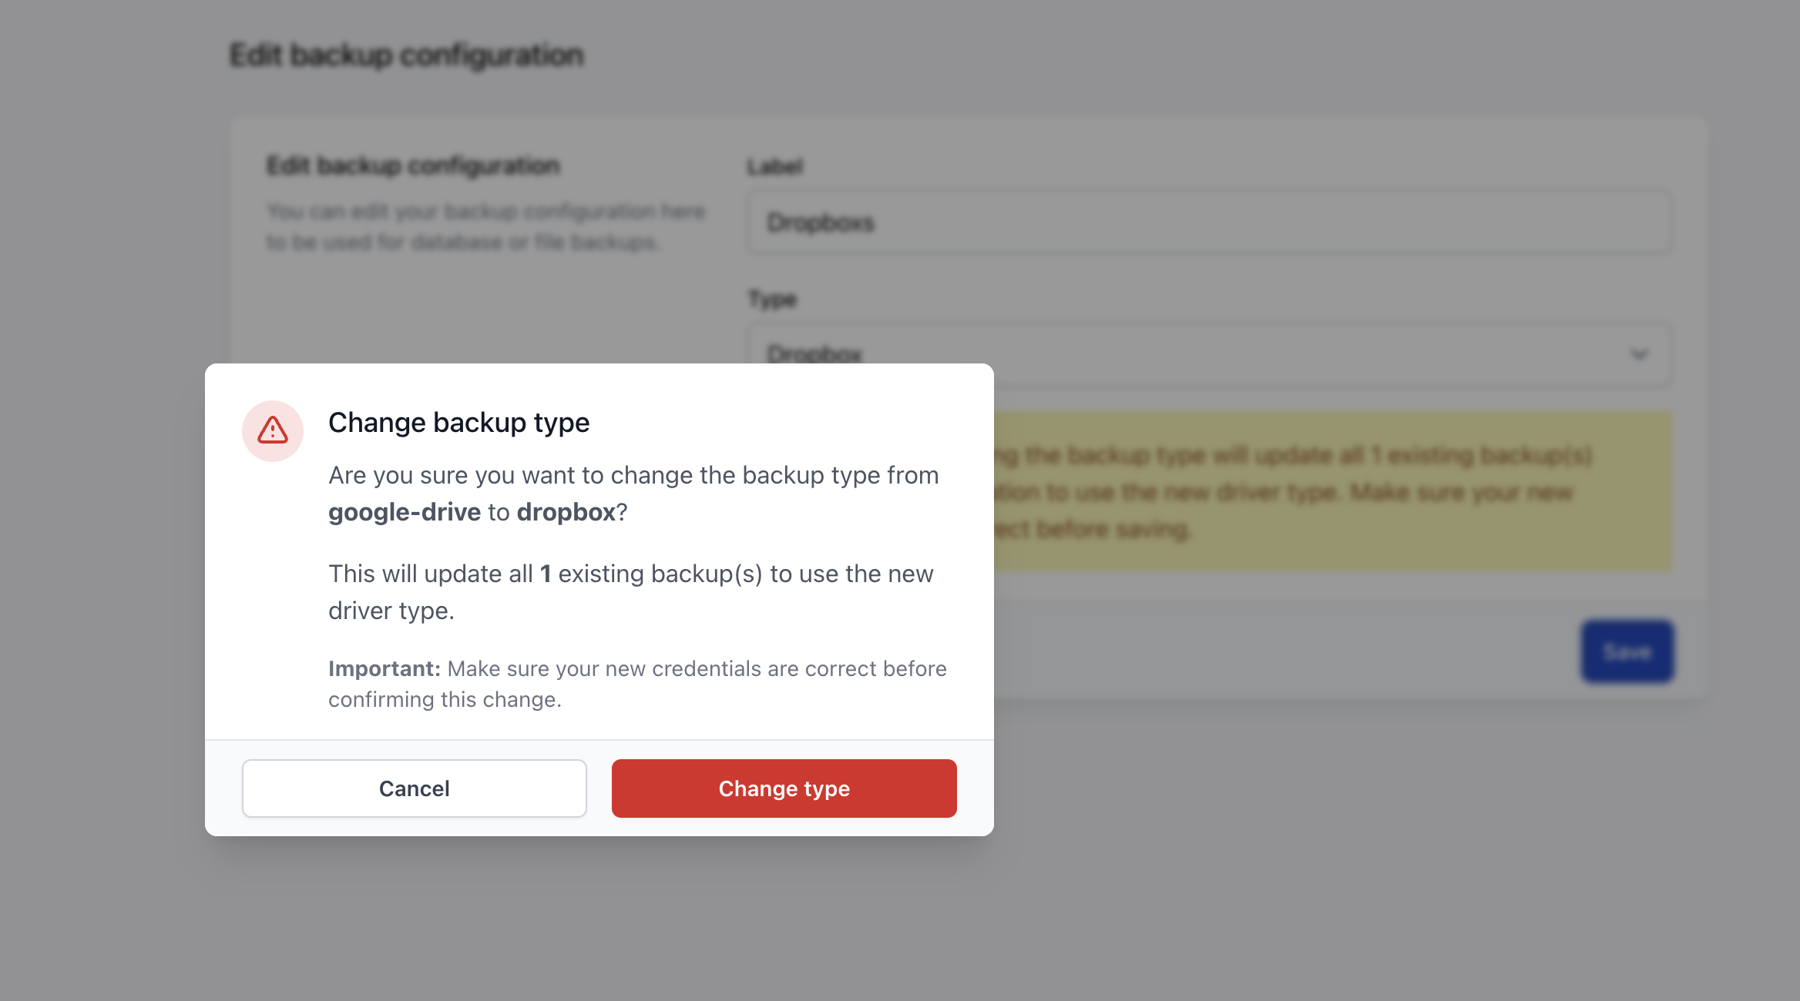The width and height of the screenshot is (1800, 1001).
Task: Confirm with the red Change type button
Action: point(784,788)
